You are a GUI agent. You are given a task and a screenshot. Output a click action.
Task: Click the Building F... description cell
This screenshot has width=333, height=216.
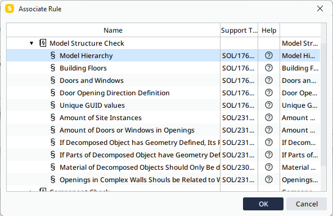(x=300, y=68)
